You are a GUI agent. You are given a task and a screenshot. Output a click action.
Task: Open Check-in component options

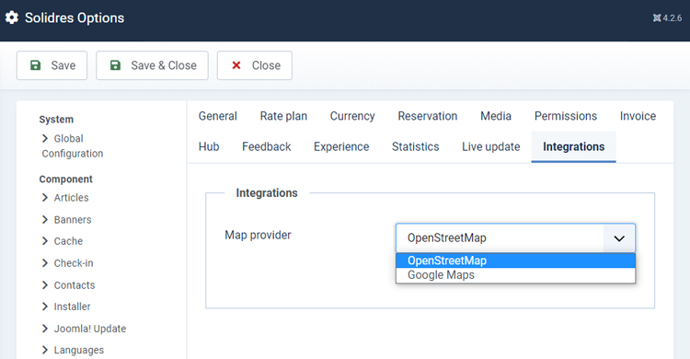(74, 263)
